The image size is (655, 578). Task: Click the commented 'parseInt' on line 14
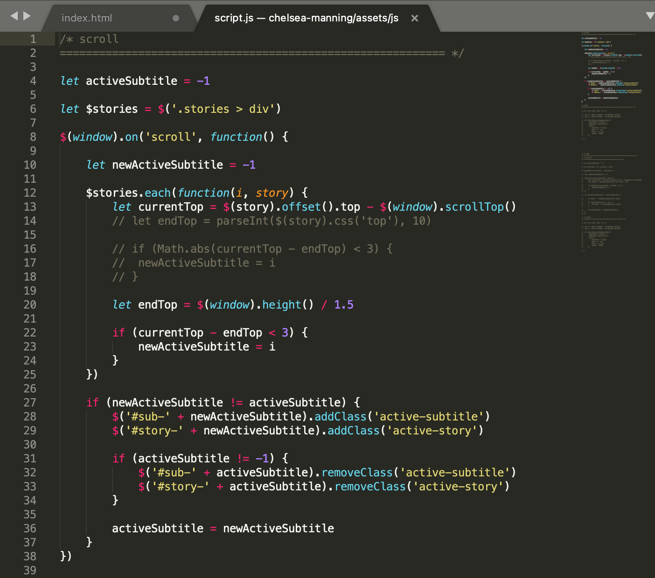pos(243,221)
